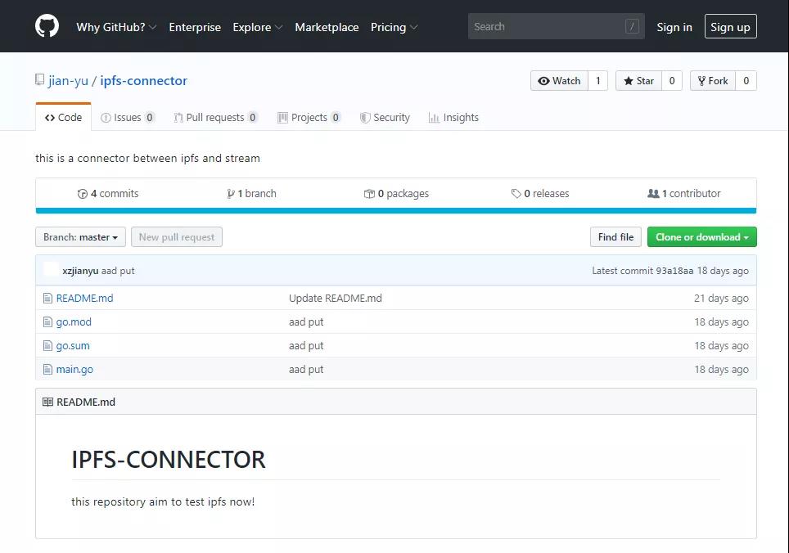
Task: Expand the Pricing navigation dropdown
Action: coord(394,27)
